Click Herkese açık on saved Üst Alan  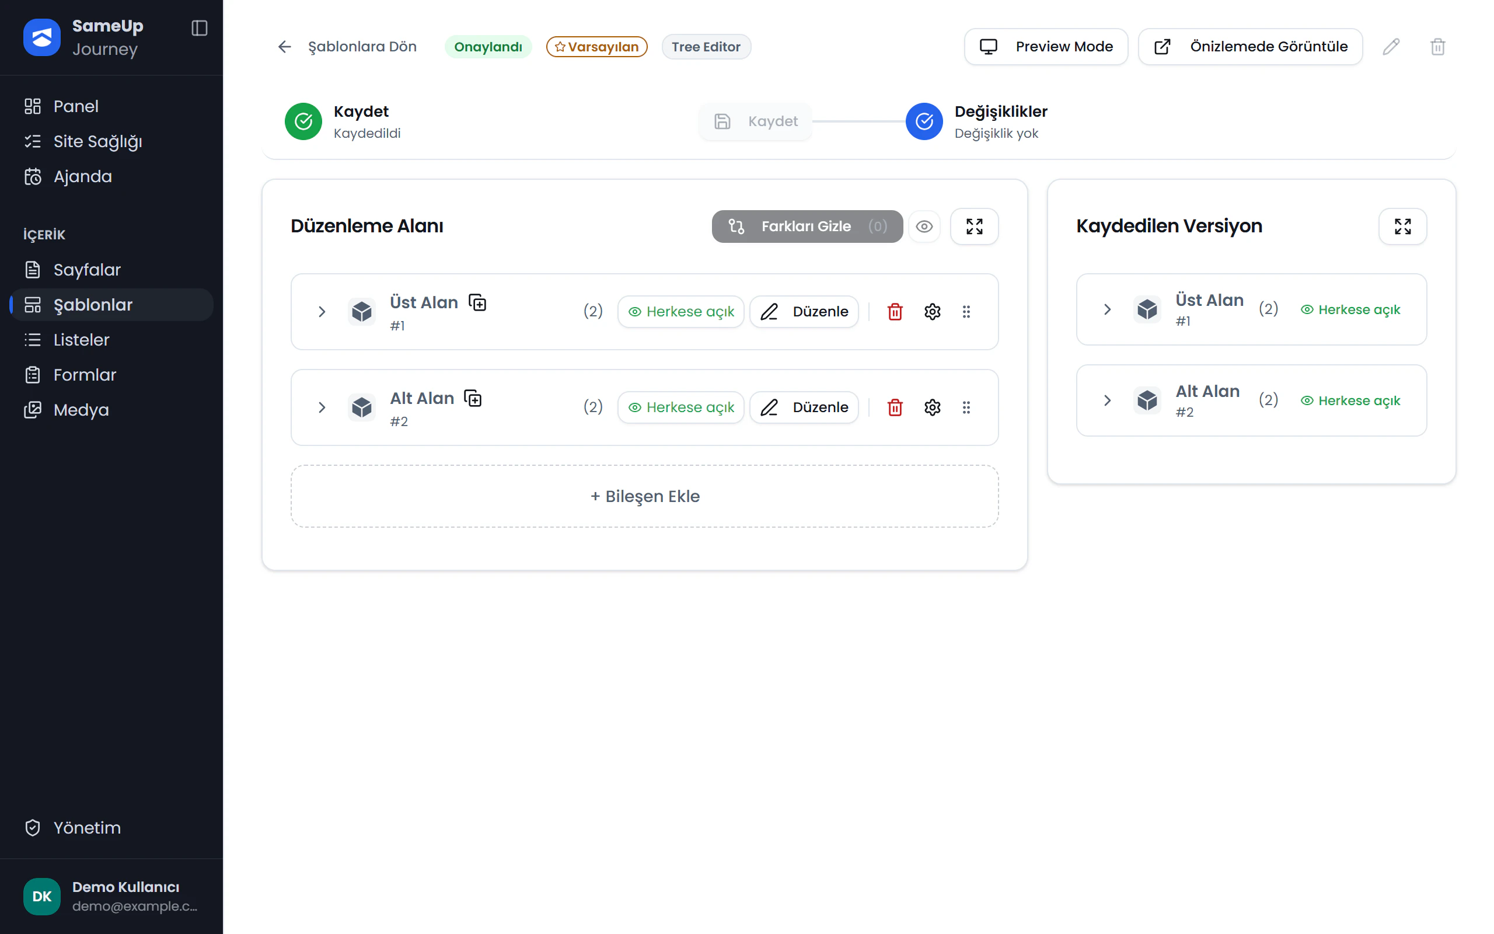click(1350, 309)
